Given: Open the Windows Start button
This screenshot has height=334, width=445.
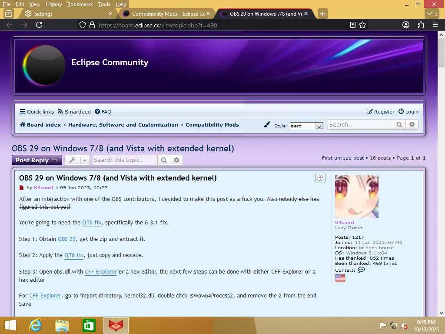Looking at the screenshot, I should pos(10,325).
